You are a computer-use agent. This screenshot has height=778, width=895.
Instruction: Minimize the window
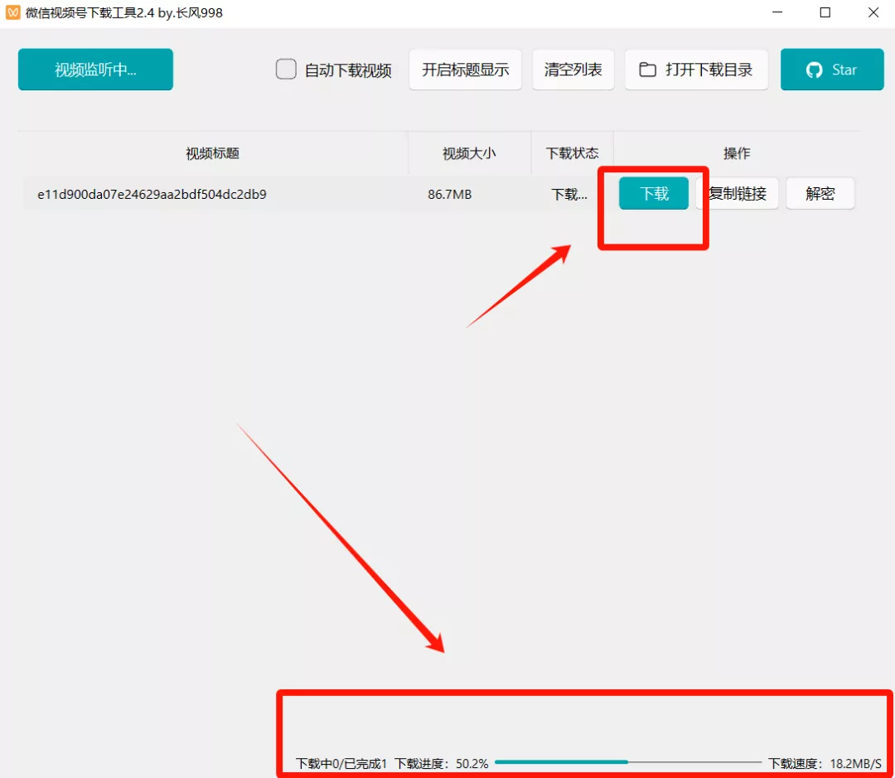point(777,12)
